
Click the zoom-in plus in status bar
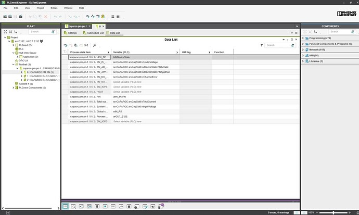coord(350,213)
